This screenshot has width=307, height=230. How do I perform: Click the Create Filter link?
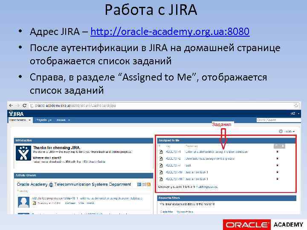[166, 212]
